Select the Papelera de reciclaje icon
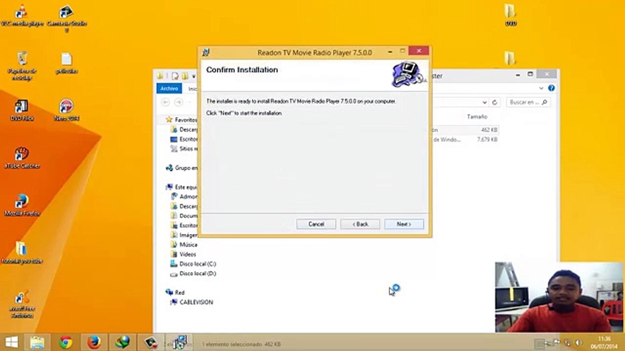625x351 pixels. point(22,66)
